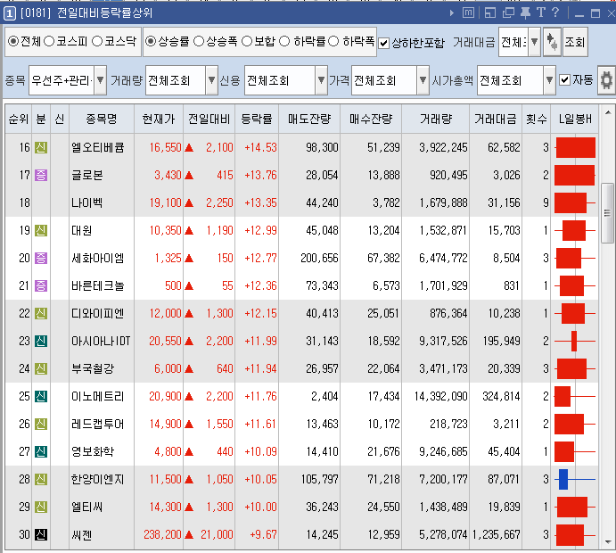Click the up triangle in 나이벡 row

click(x=189, y=202)
